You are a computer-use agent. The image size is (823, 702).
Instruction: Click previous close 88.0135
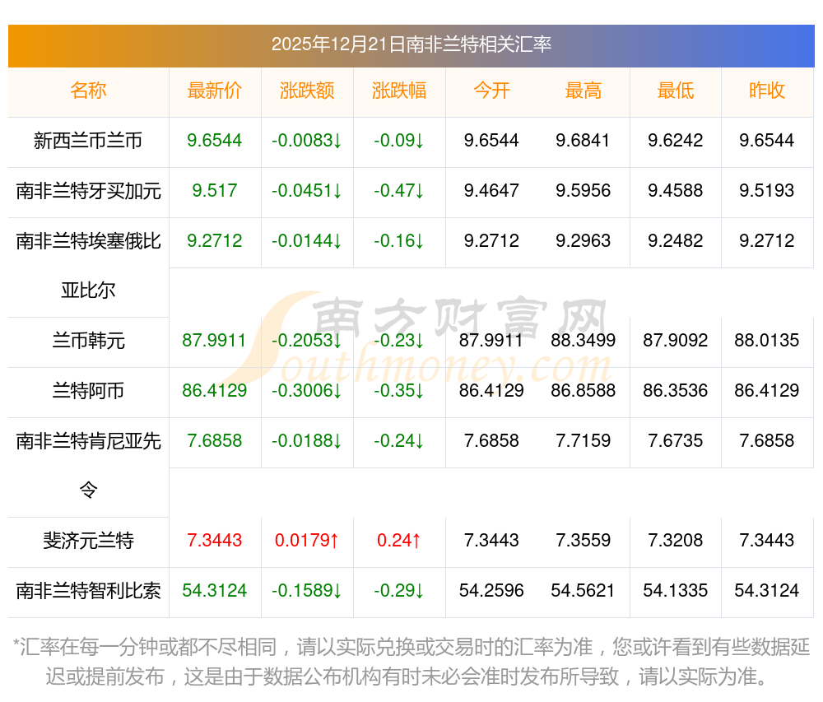click(x=767, y=341)
